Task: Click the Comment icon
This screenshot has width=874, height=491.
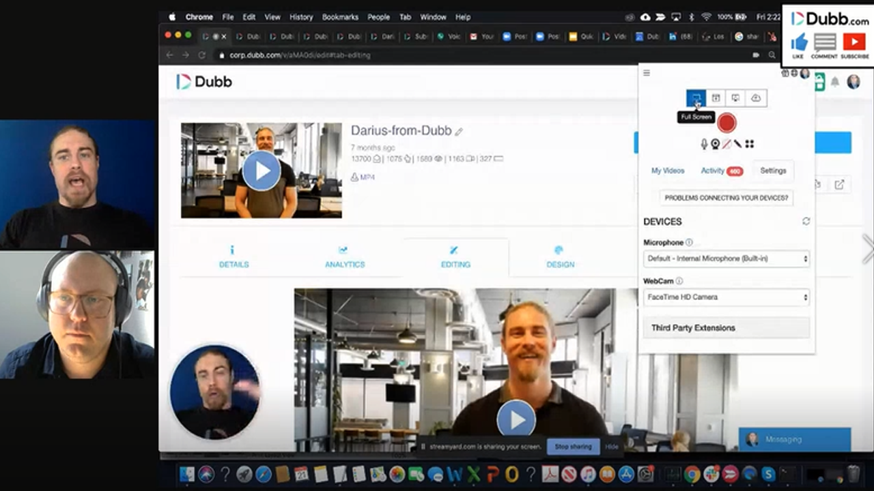Action: 824,44
